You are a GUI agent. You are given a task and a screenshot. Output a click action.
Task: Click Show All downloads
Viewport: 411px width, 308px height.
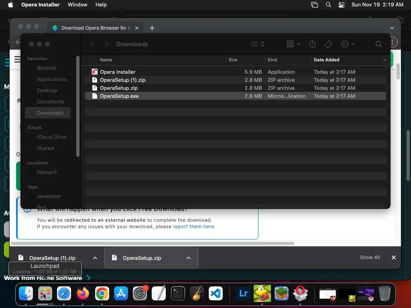pos(370,257)
